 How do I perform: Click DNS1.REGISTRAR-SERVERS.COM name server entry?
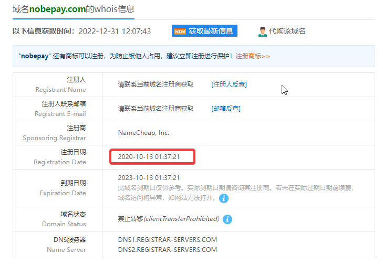click(167, 240)
